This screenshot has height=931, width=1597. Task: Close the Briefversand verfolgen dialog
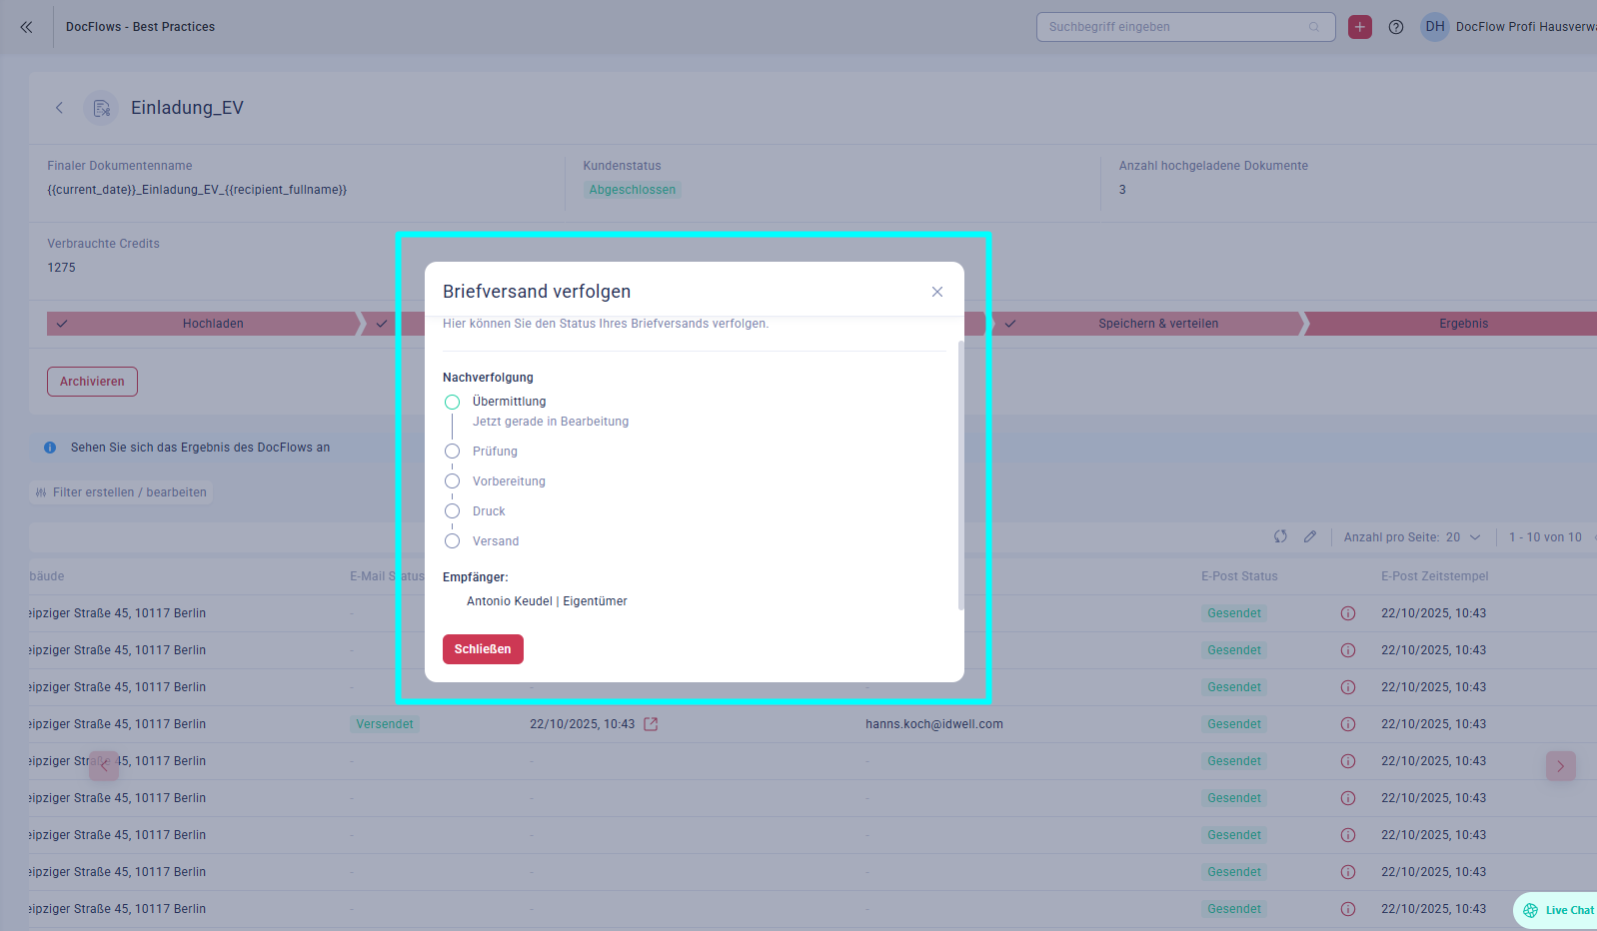[936, 292]
